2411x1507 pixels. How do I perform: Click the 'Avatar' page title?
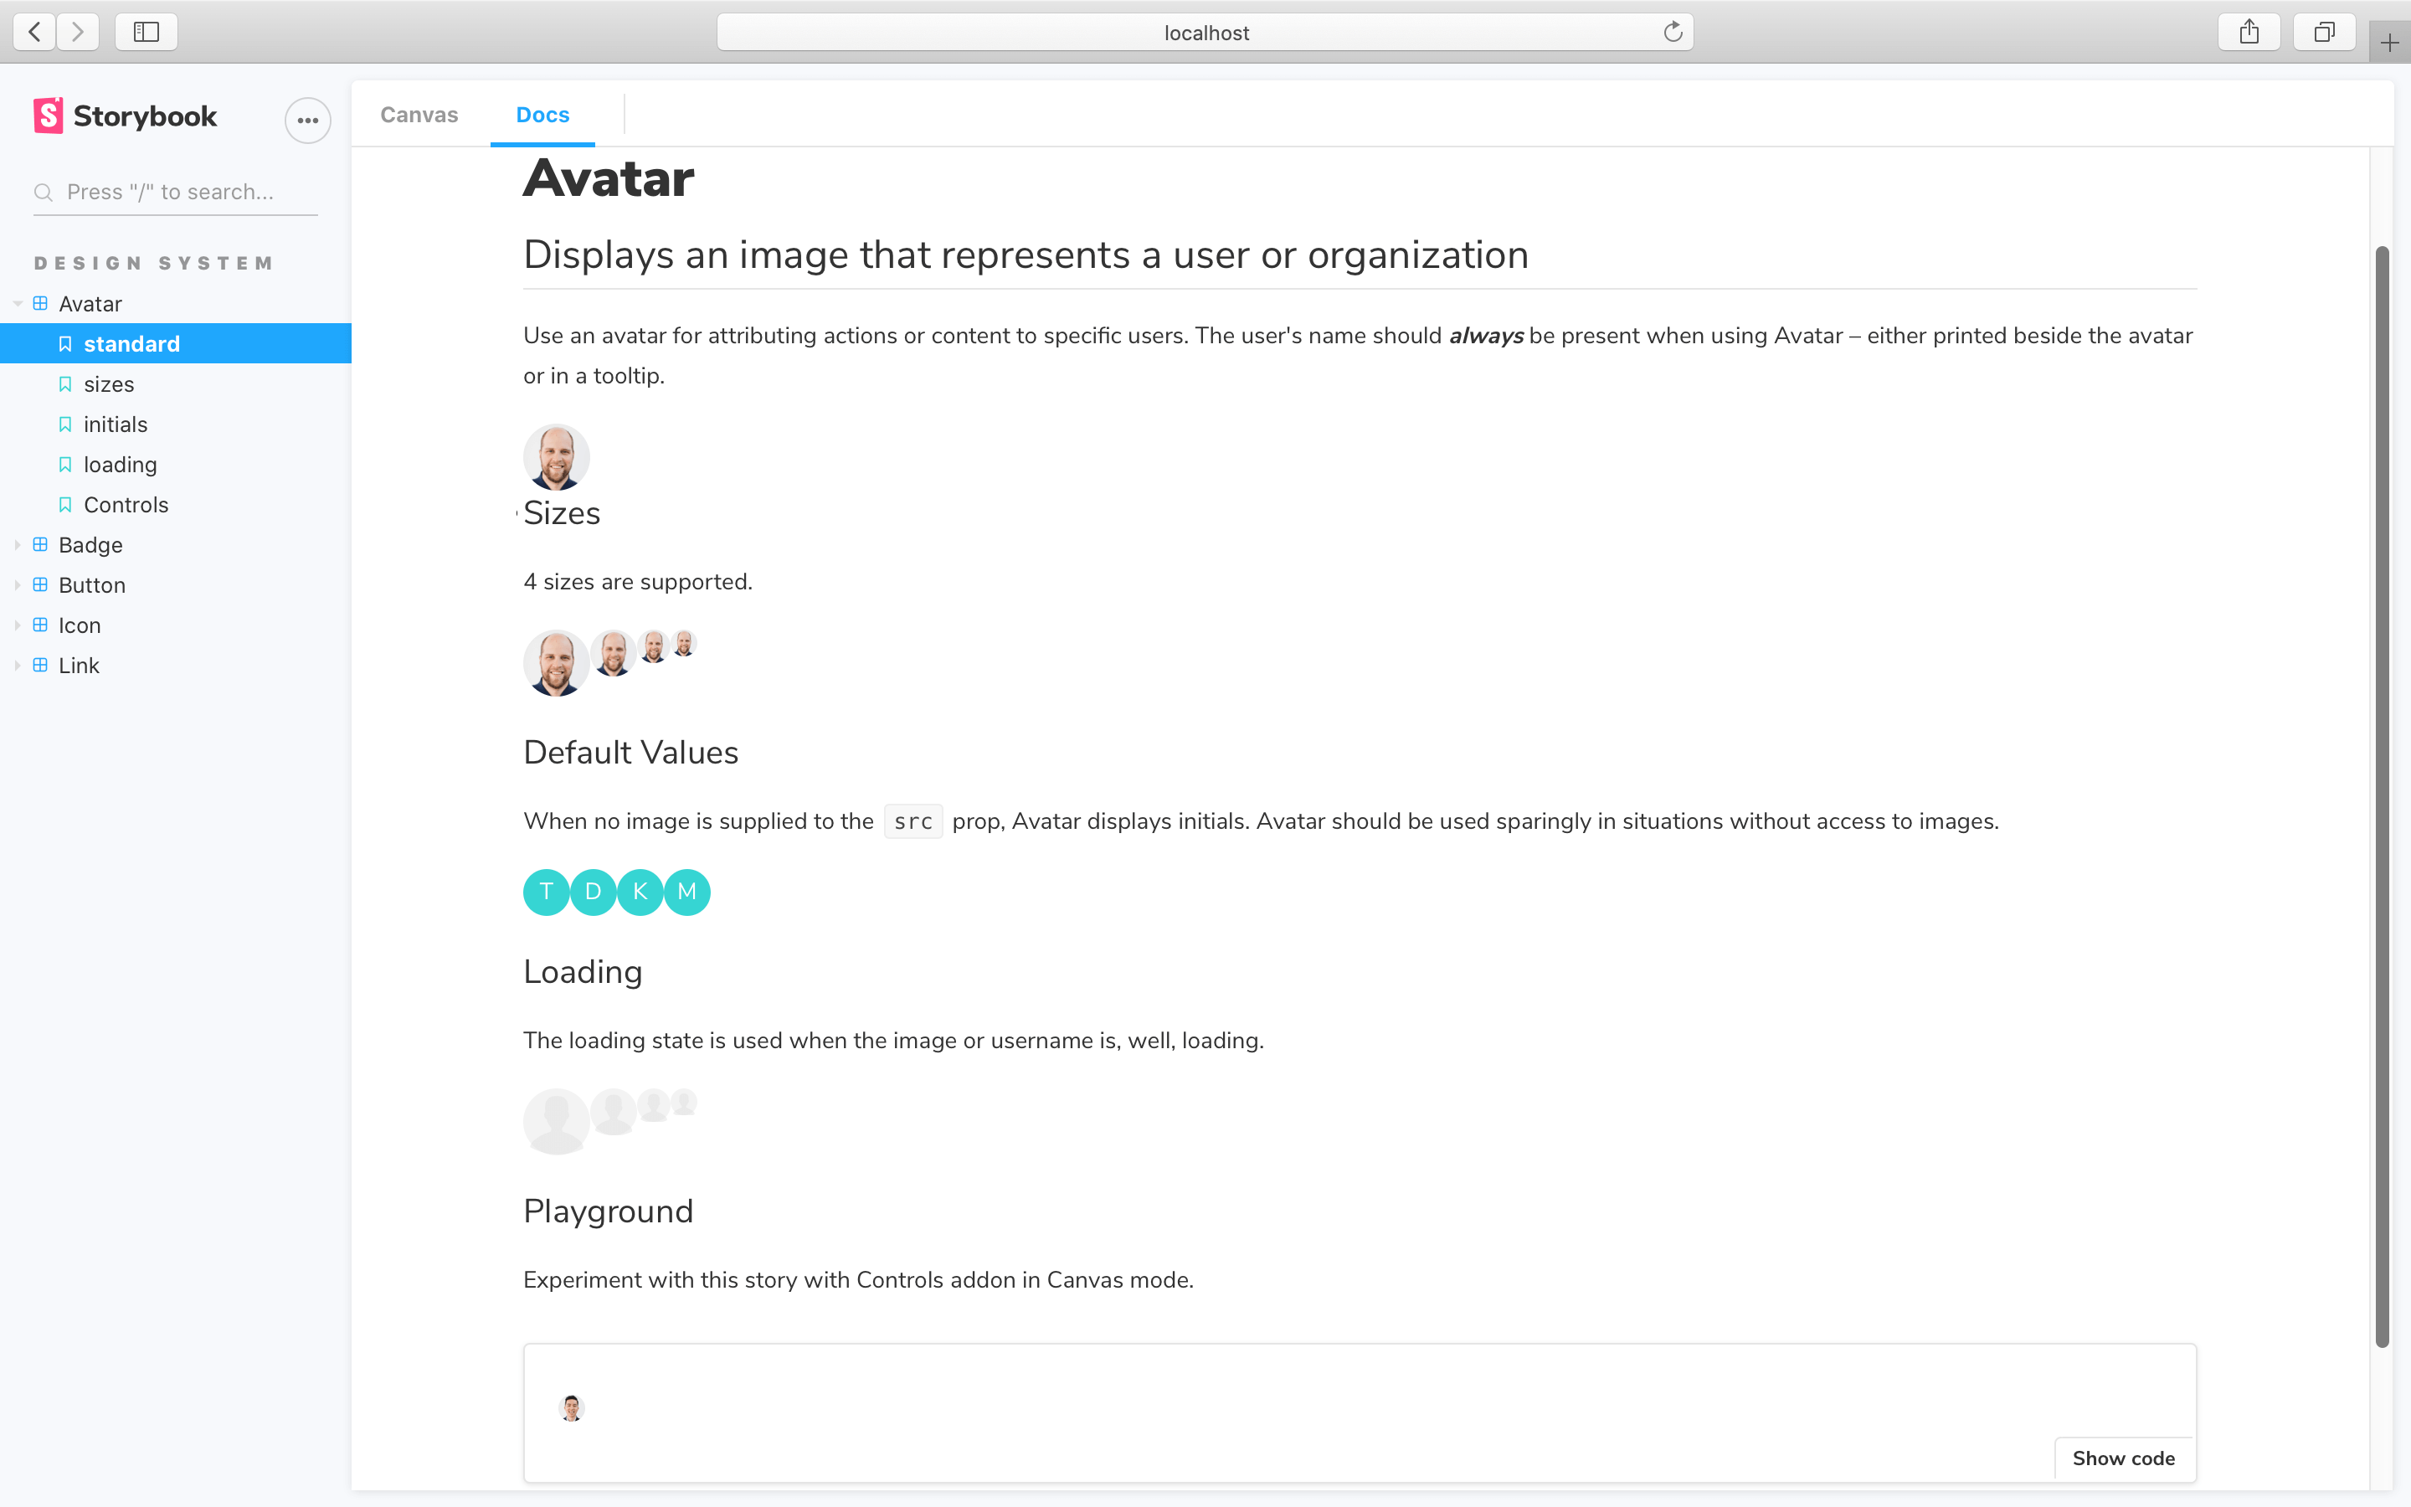click(x=609, y=179)
